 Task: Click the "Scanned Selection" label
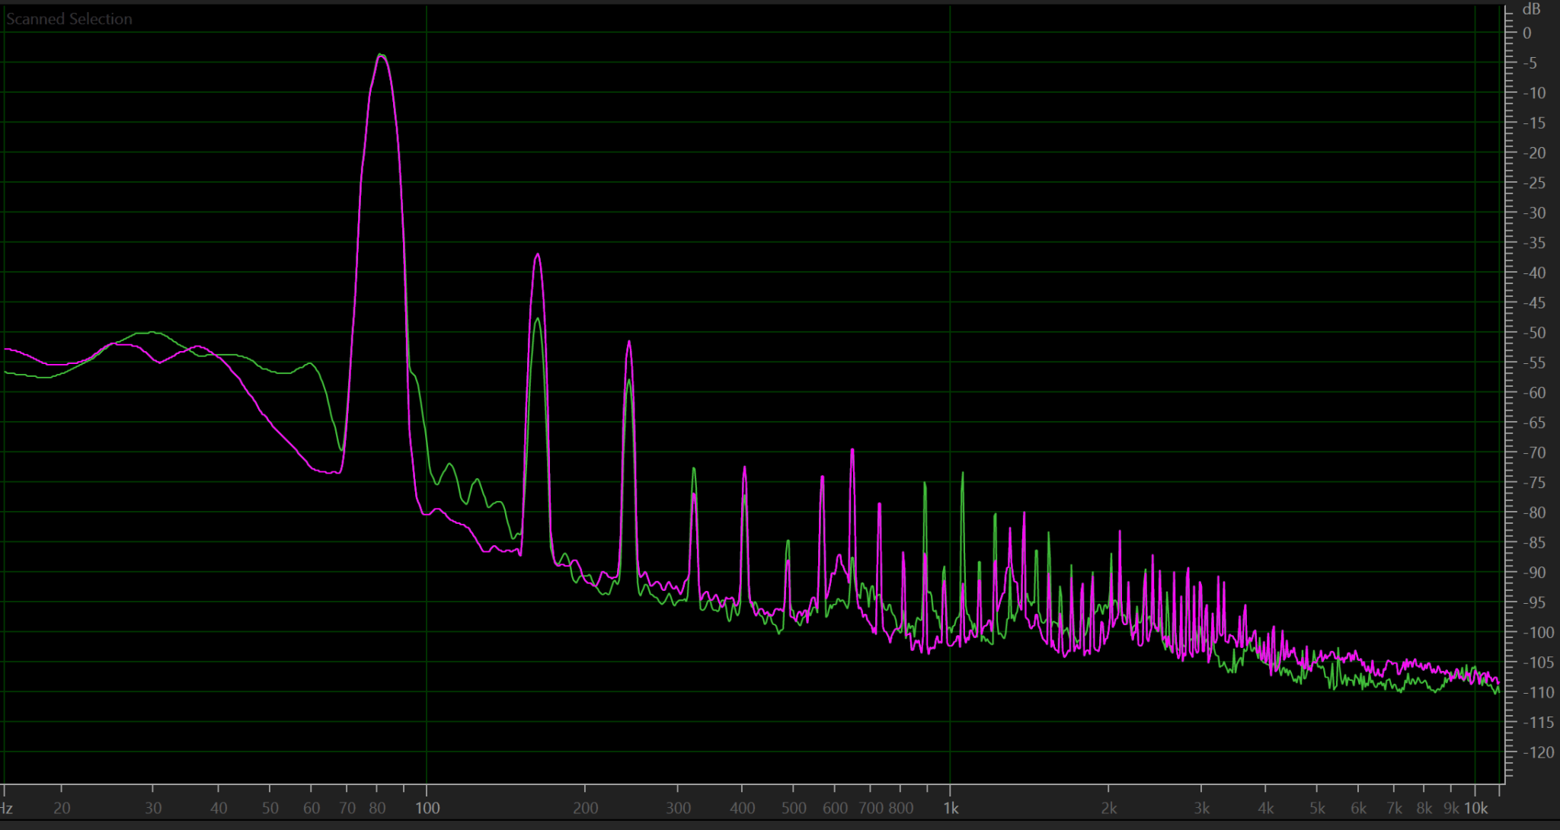click(69, 19)
